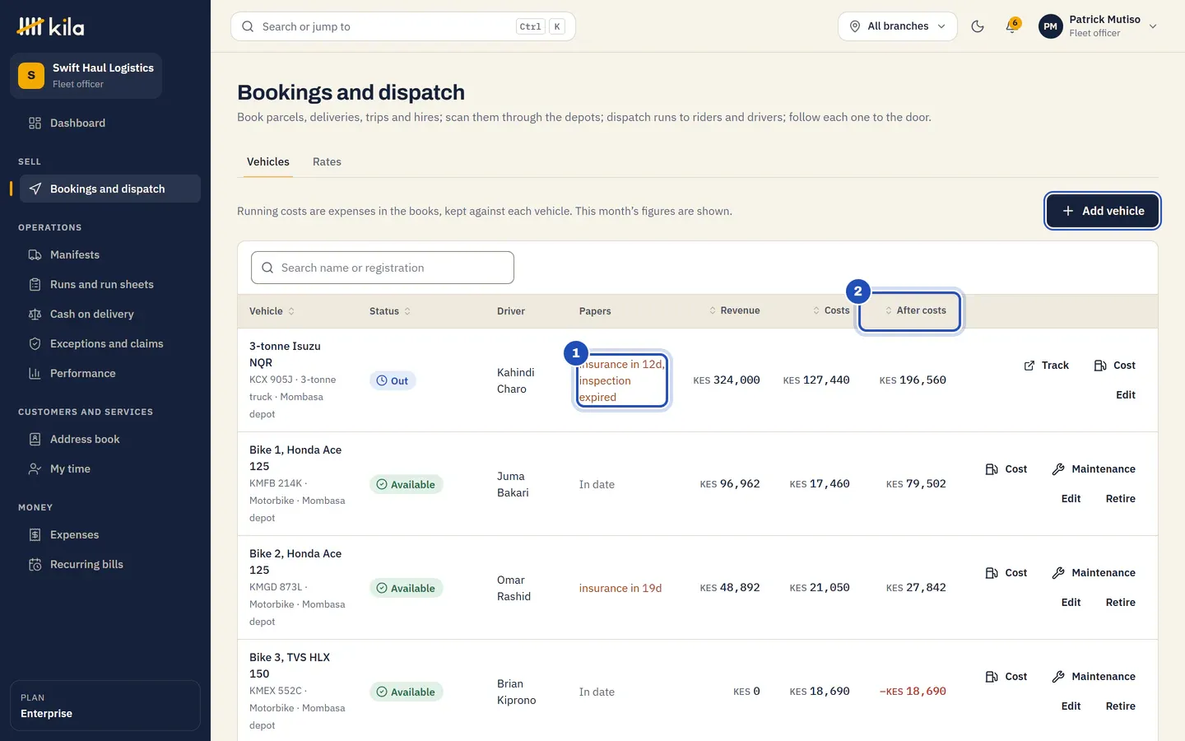
Task: Retire Bike 1, Honda Ace 125
Action: [1120, 499]
